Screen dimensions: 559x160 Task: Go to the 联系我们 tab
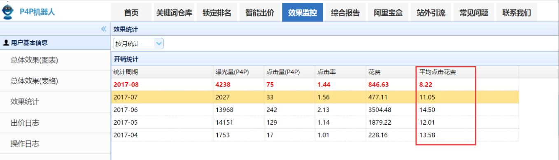click(517, 13)
